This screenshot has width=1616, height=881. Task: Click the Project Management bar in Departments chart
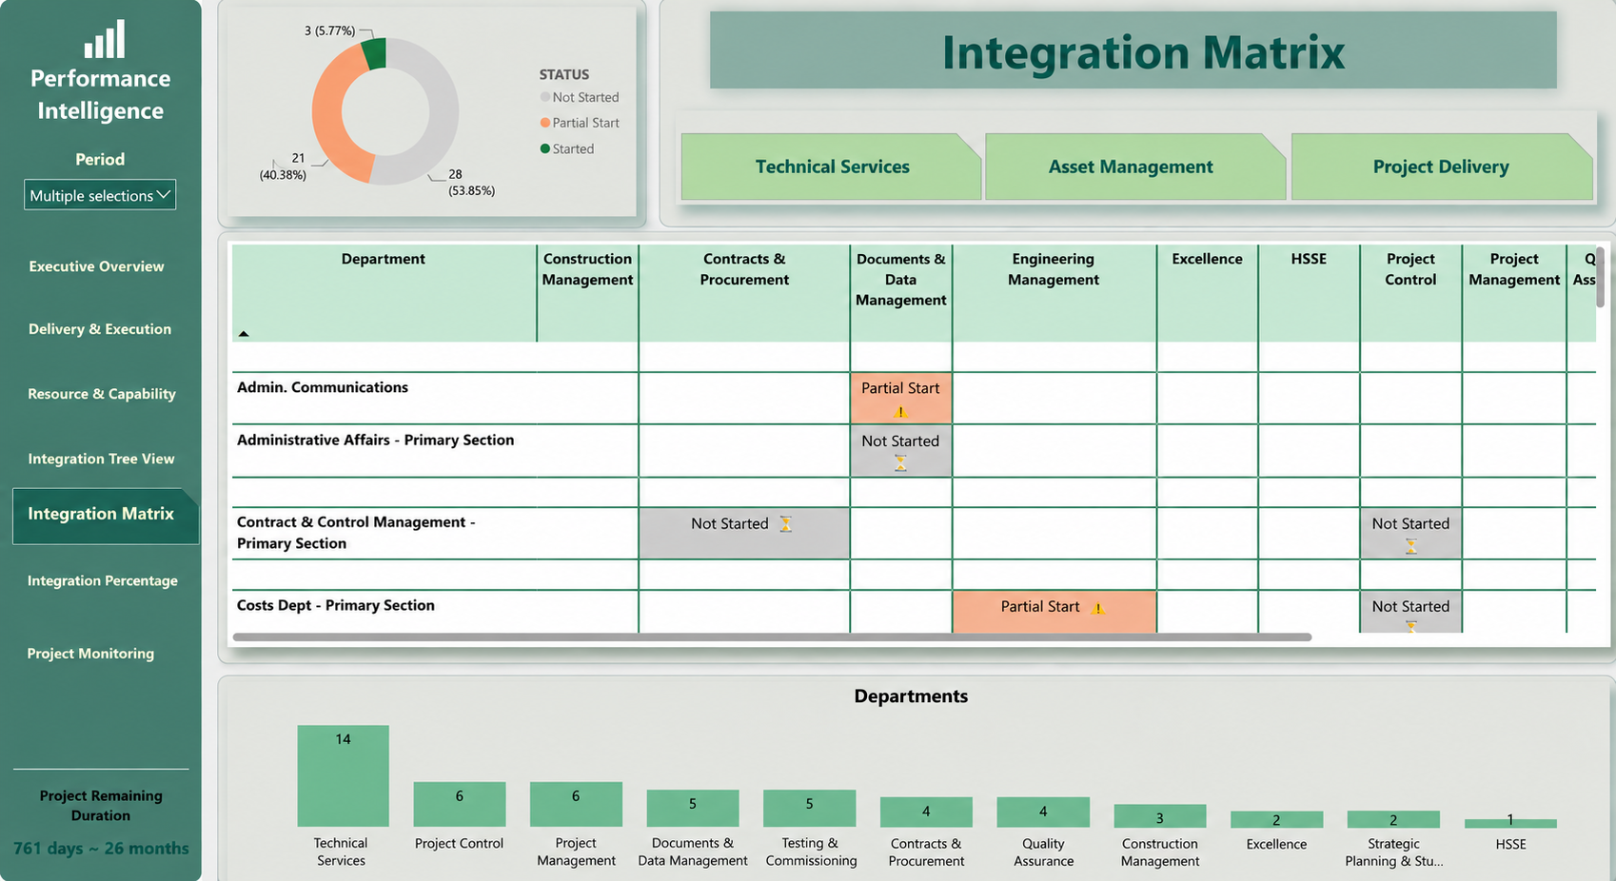click(x=576, y=804)
